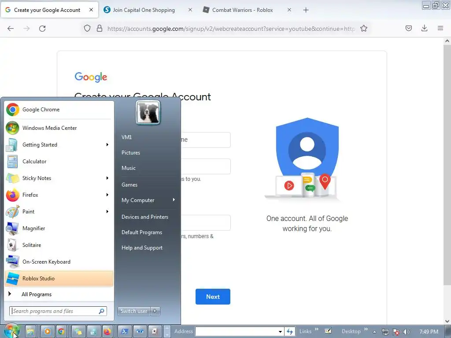
Task: Expand Getting Started jump list arrow
Action: pos(107,144)
